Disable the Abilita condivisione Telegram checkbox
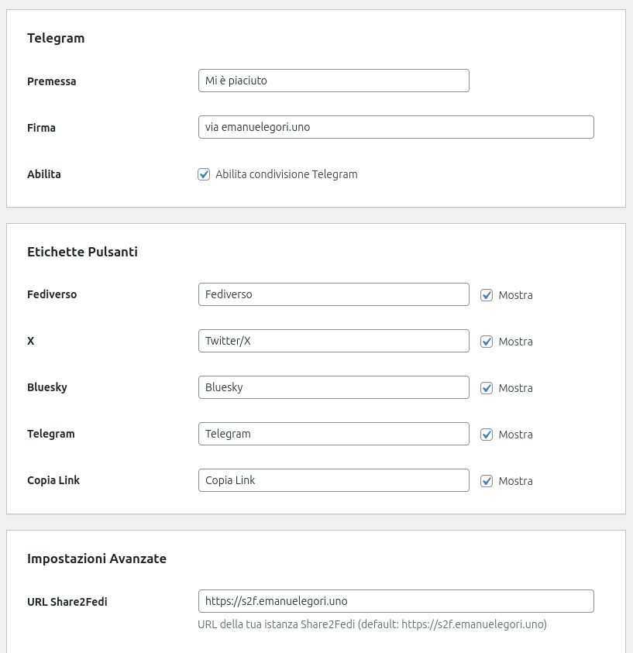Viewport: 633px width, 653px height. [x=205, y=174]
